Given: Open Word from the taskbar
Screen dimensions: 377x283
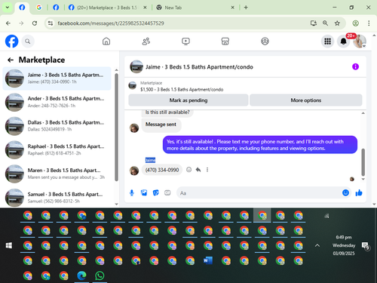Looking at the screenshot, I should [208, 260].
